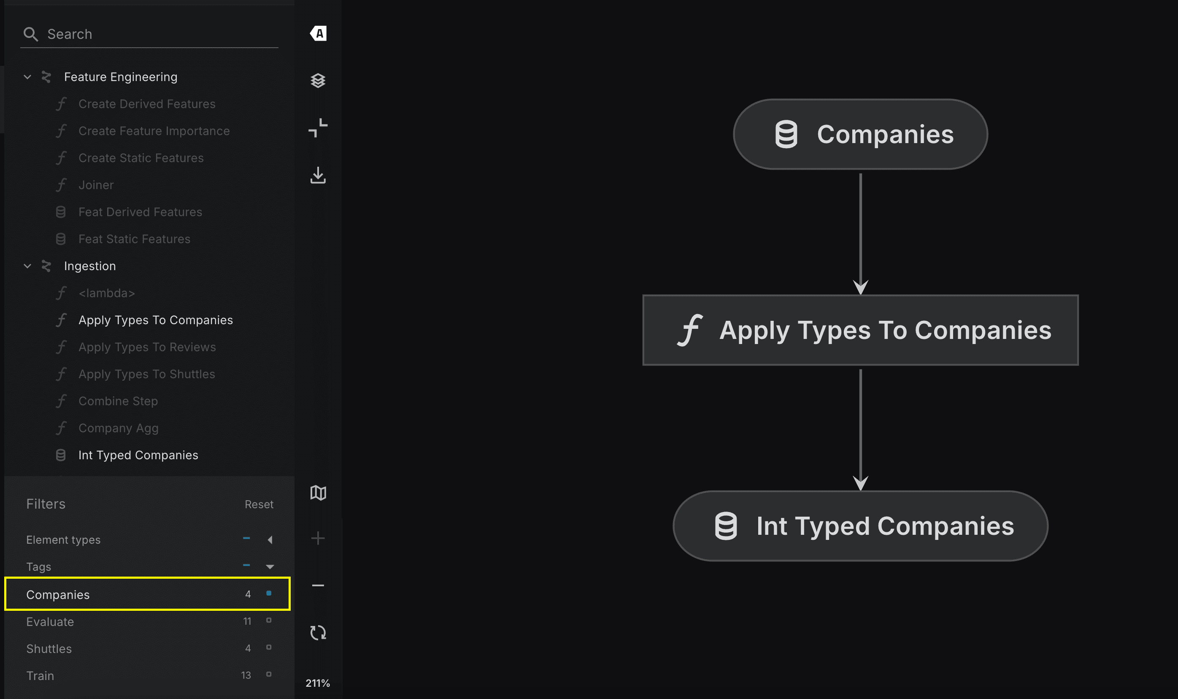Toggle the minimap icon
Screen dimensions: 1178x699
[x=318, y=493]
